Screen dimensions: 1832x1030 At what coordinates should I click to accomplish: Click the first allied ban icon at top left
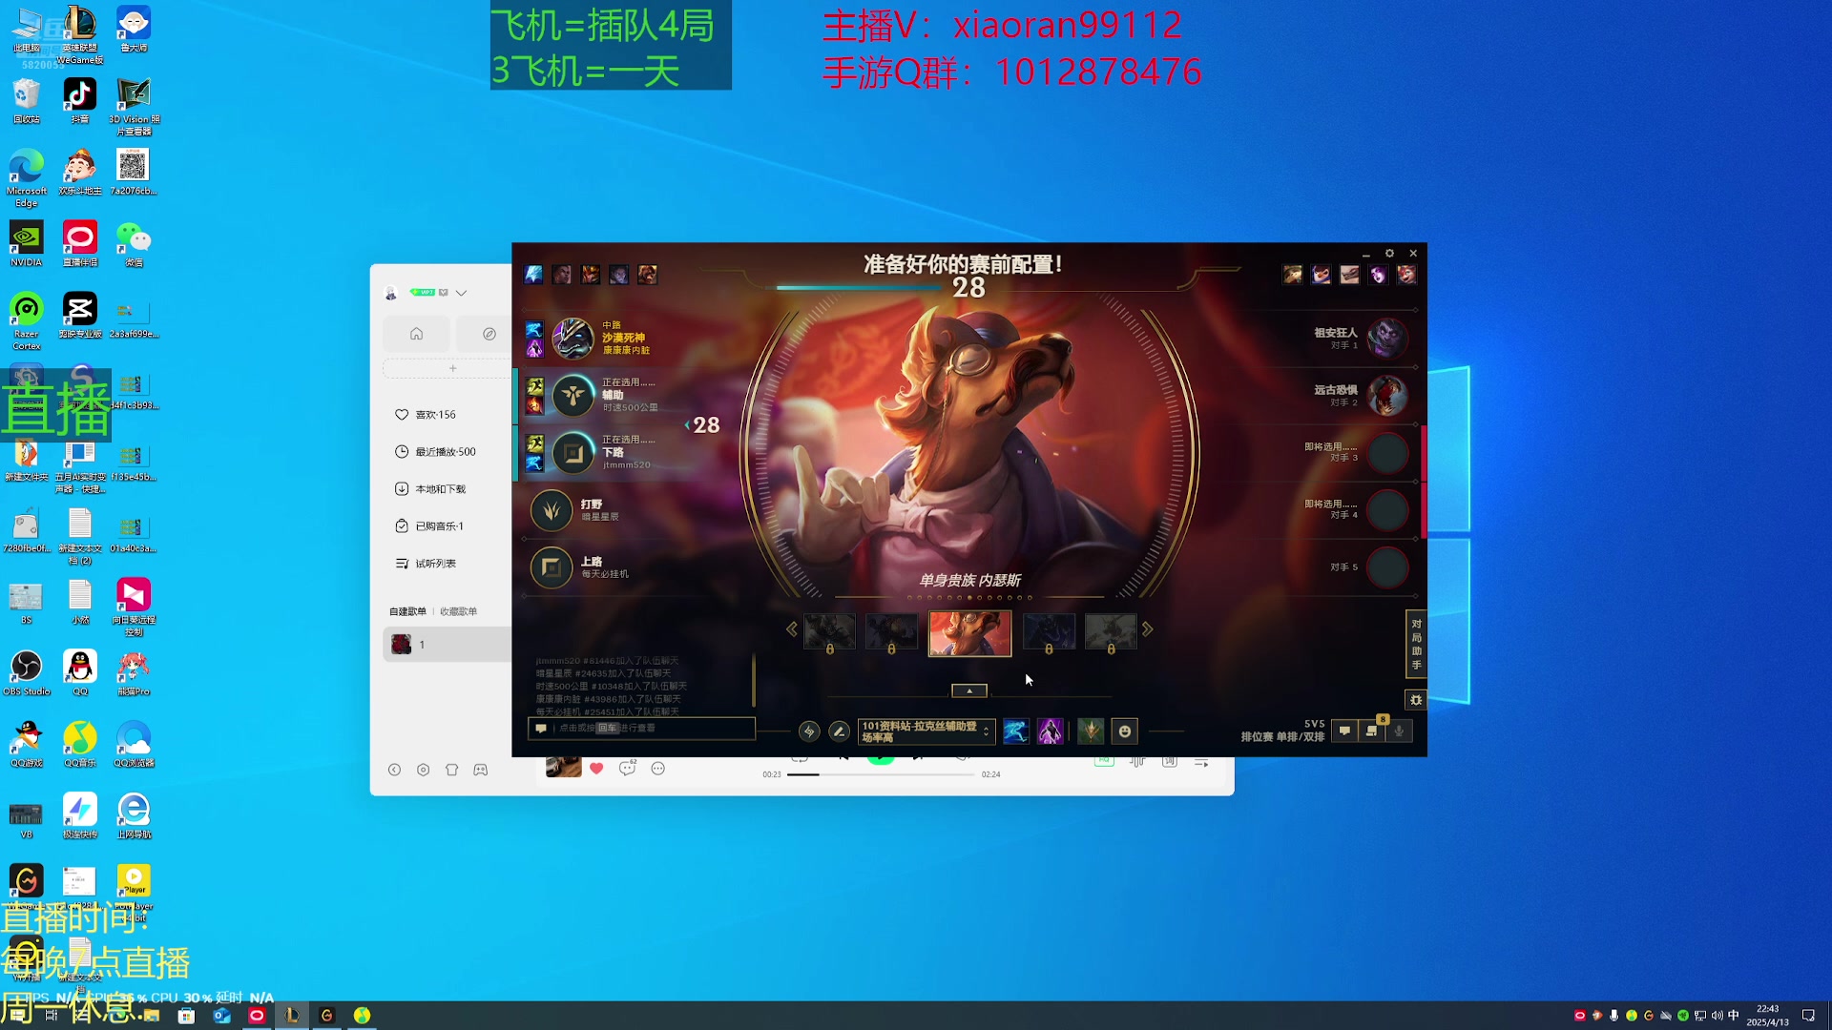533,275
